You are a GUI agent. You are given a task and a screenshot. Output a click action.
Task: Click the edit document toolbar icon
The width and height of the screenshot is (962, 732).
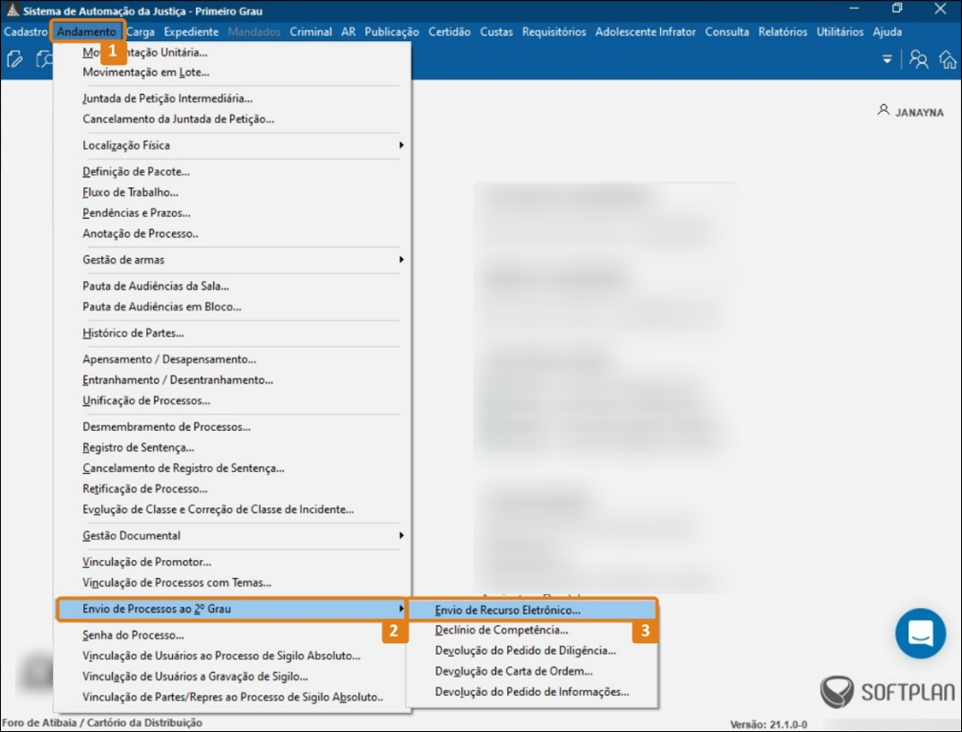coord(14,59)
